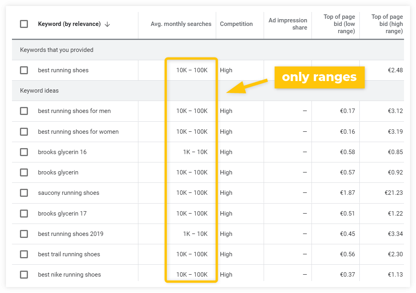Click the Keyword (by relevance) column header
This screenshot has height=293, width=416.
(x=69, y=24)
